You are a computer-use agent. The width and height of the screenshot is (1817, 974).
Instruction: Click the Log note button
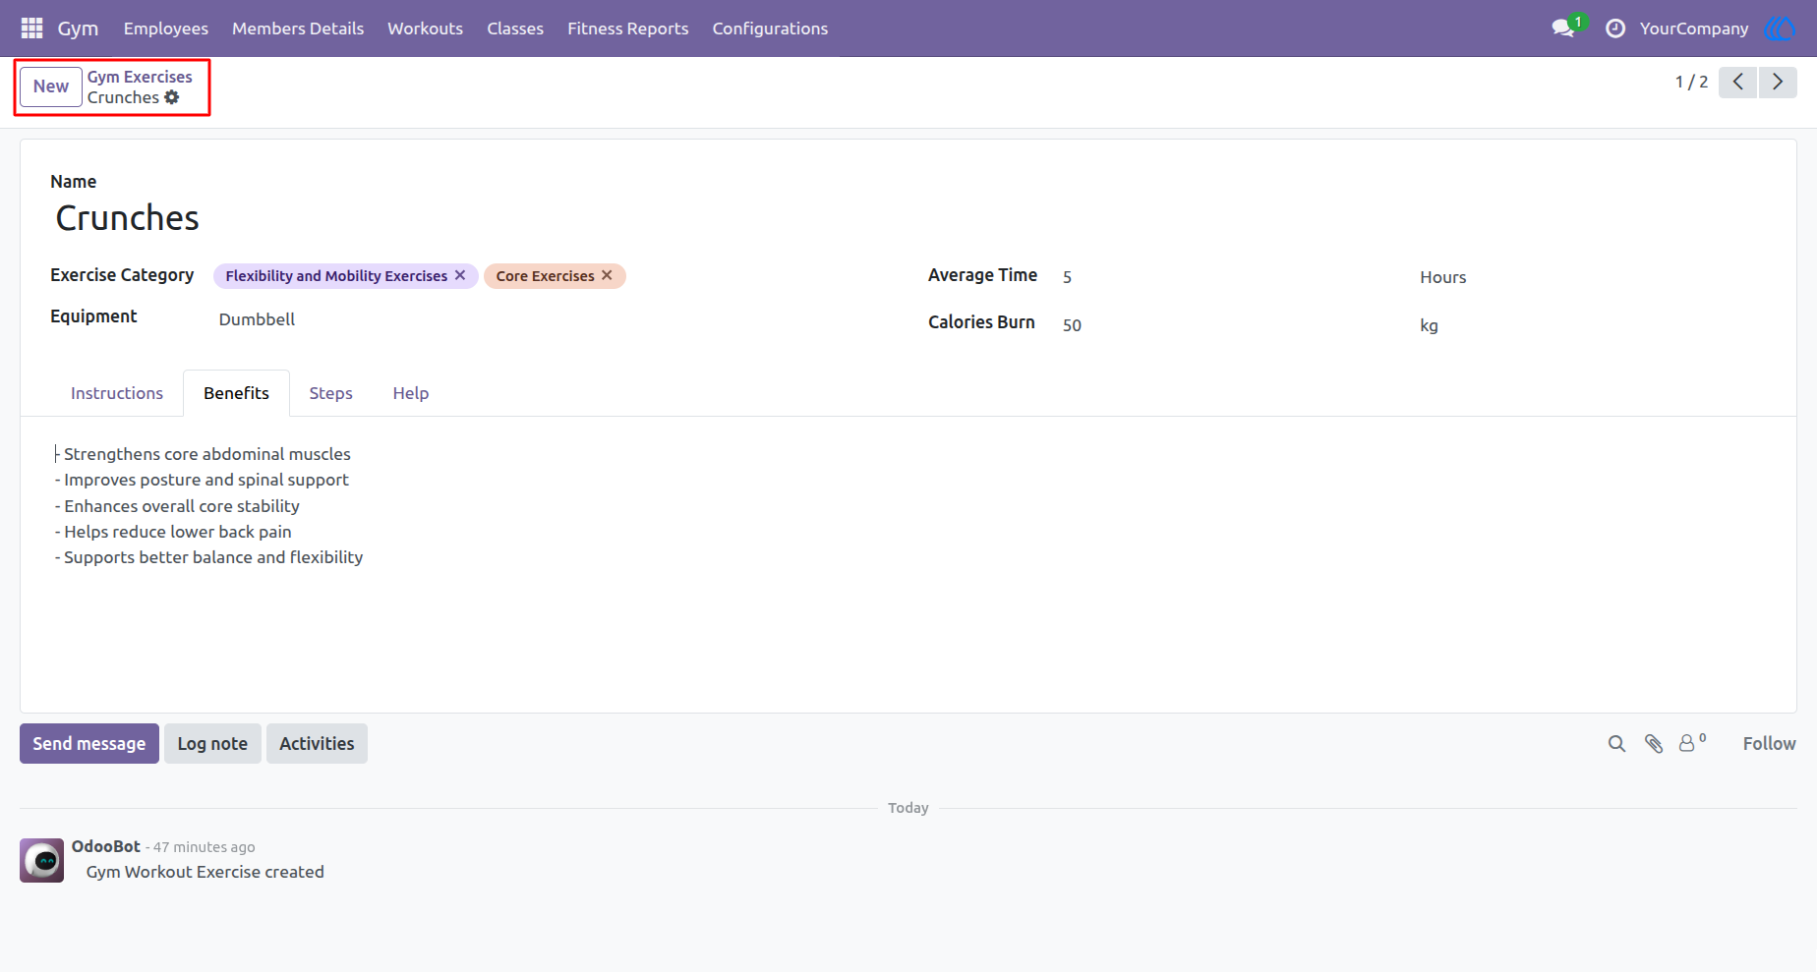[x=212, y=744]
